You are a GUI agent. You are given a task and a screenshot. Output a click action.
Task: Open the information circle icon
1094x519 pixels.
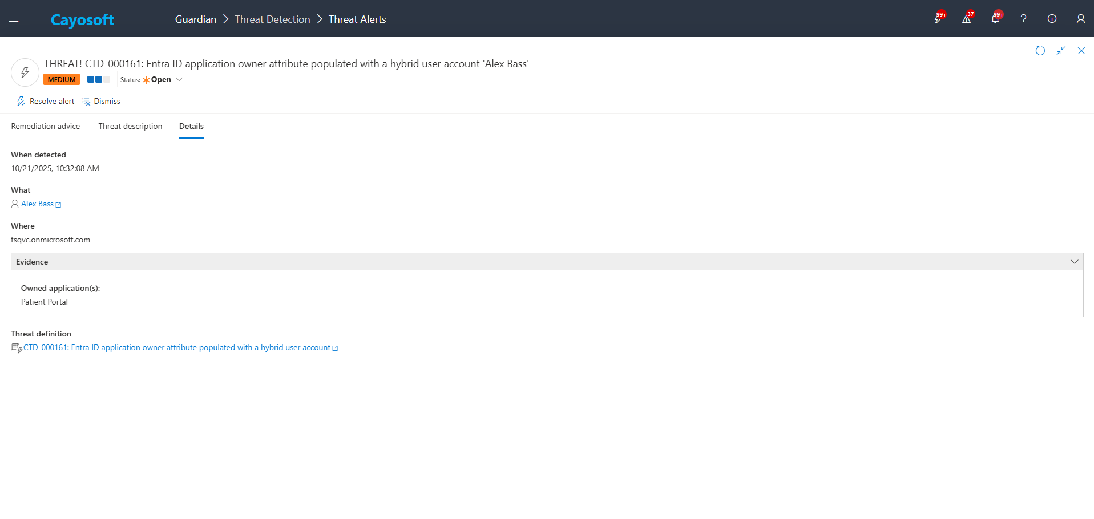click(x=1052, y=19)
